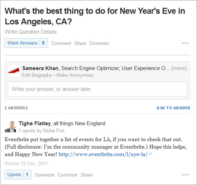Click Edit Biography link

pos(37,75)
